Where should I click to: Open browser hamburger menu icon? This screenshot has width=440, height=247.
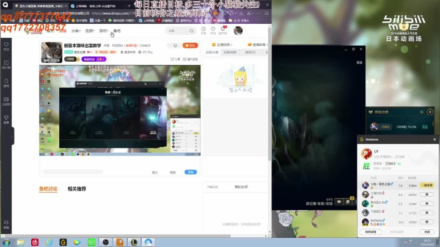pyautogui.click(x=266, y=13)
